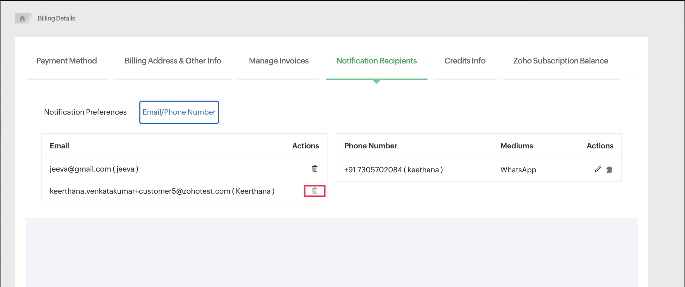Delete the +91 7305702084 phone number
Image resolution: width=685 pixels, height=287 pixels.
tap(609, 169)
